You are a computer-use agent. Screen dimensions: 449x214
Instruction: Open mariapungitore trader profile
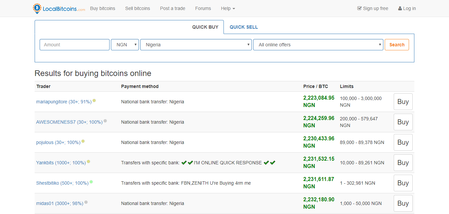[x=64, y=102]
